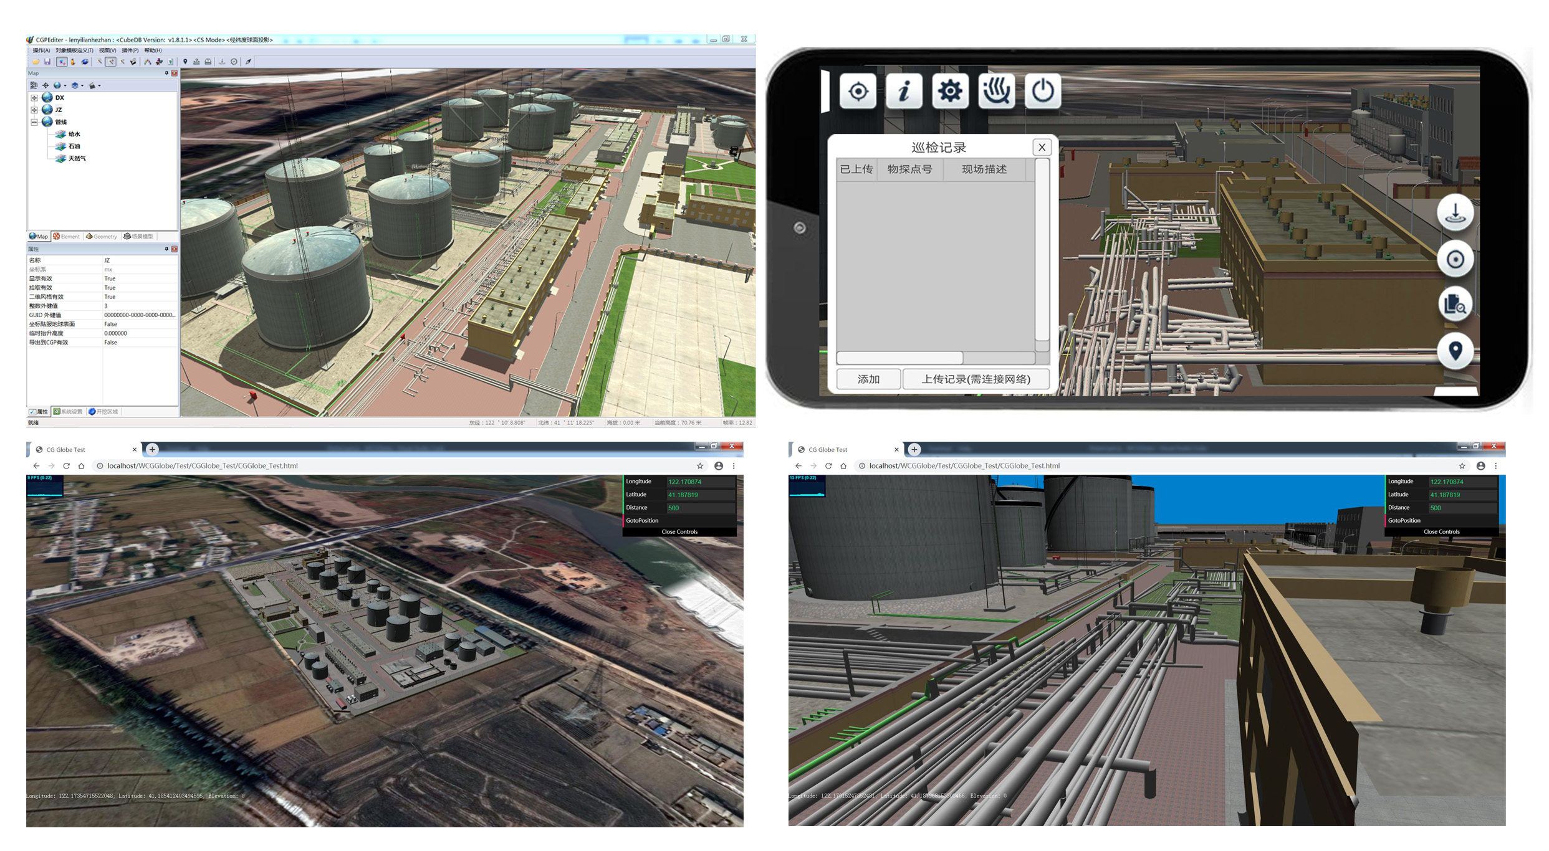Viewport: 1549px width, 851px height.
Task: Open the 操作(A) menu
Action: point(41,50)
